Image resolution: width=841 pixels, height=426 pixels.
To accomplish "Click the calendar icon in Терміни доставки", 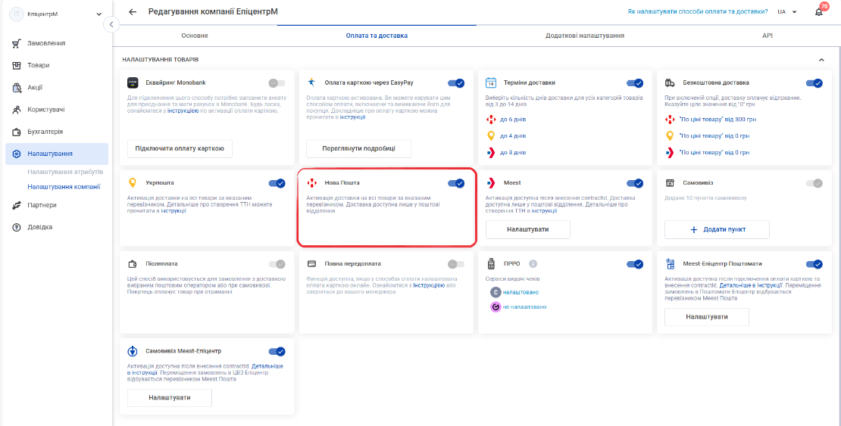I will [490, 83].
